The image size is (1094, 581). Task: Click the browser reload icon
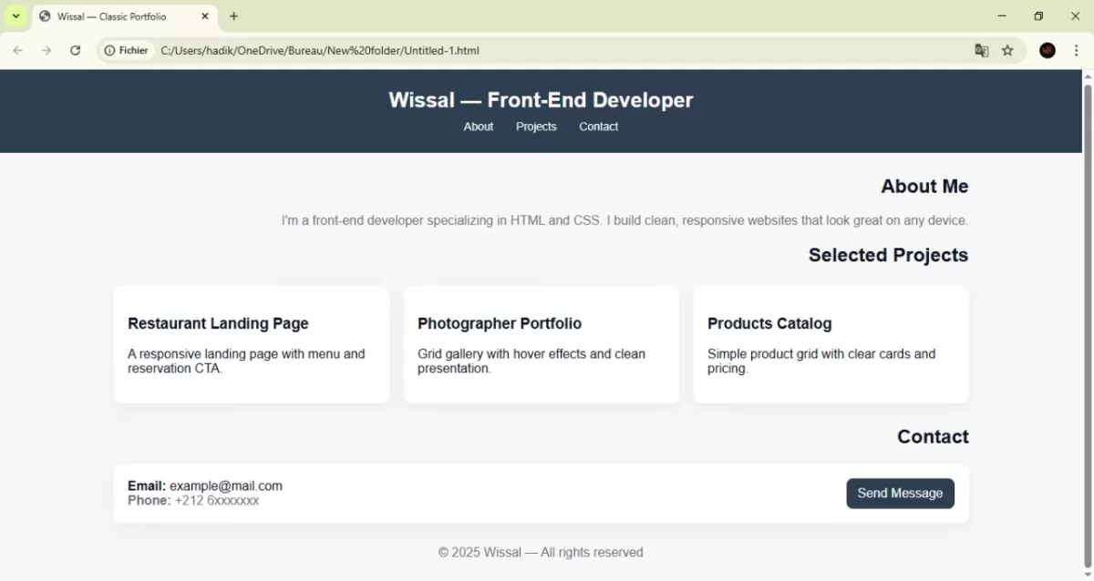click(x=76, y=51)
